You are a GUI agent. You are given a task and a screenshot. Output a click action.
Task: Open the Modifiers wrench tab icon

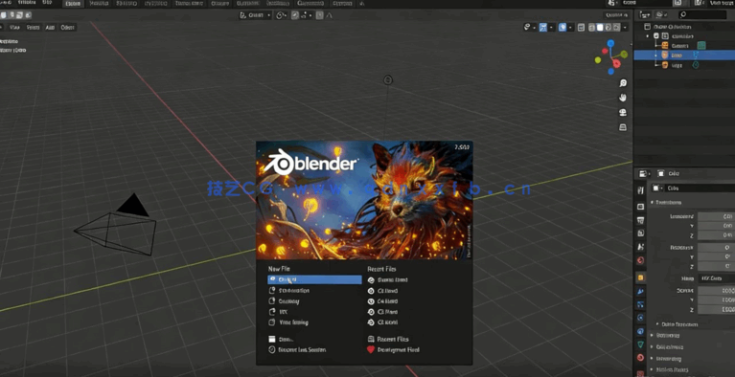[641, 291]
